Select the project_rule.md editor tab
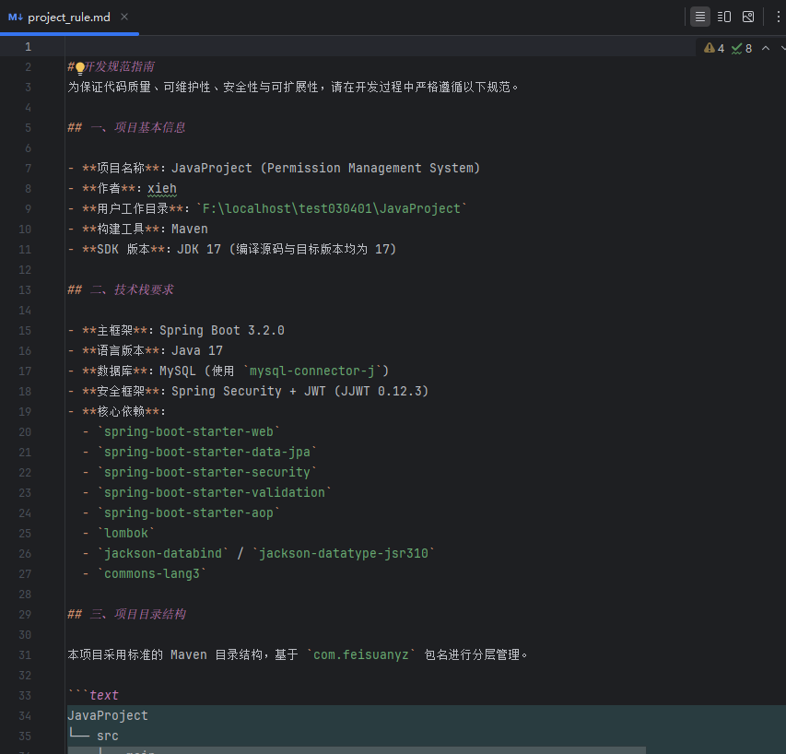Screen dimensions: 786x754 pos(69,17)
